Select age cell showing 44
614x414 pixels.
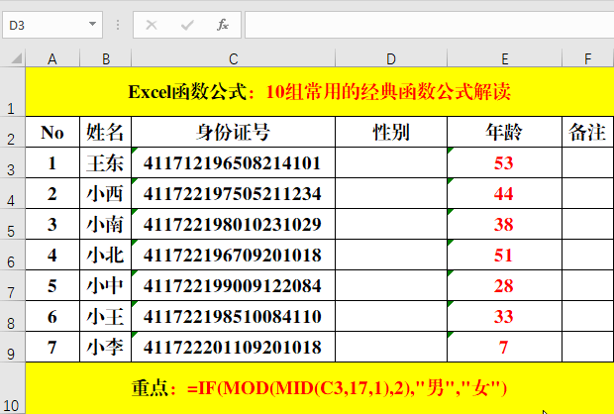click(x=505, y=193)
